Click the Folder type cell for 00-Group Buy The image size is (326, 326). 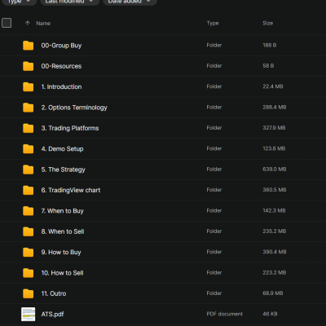pos(214,46)
